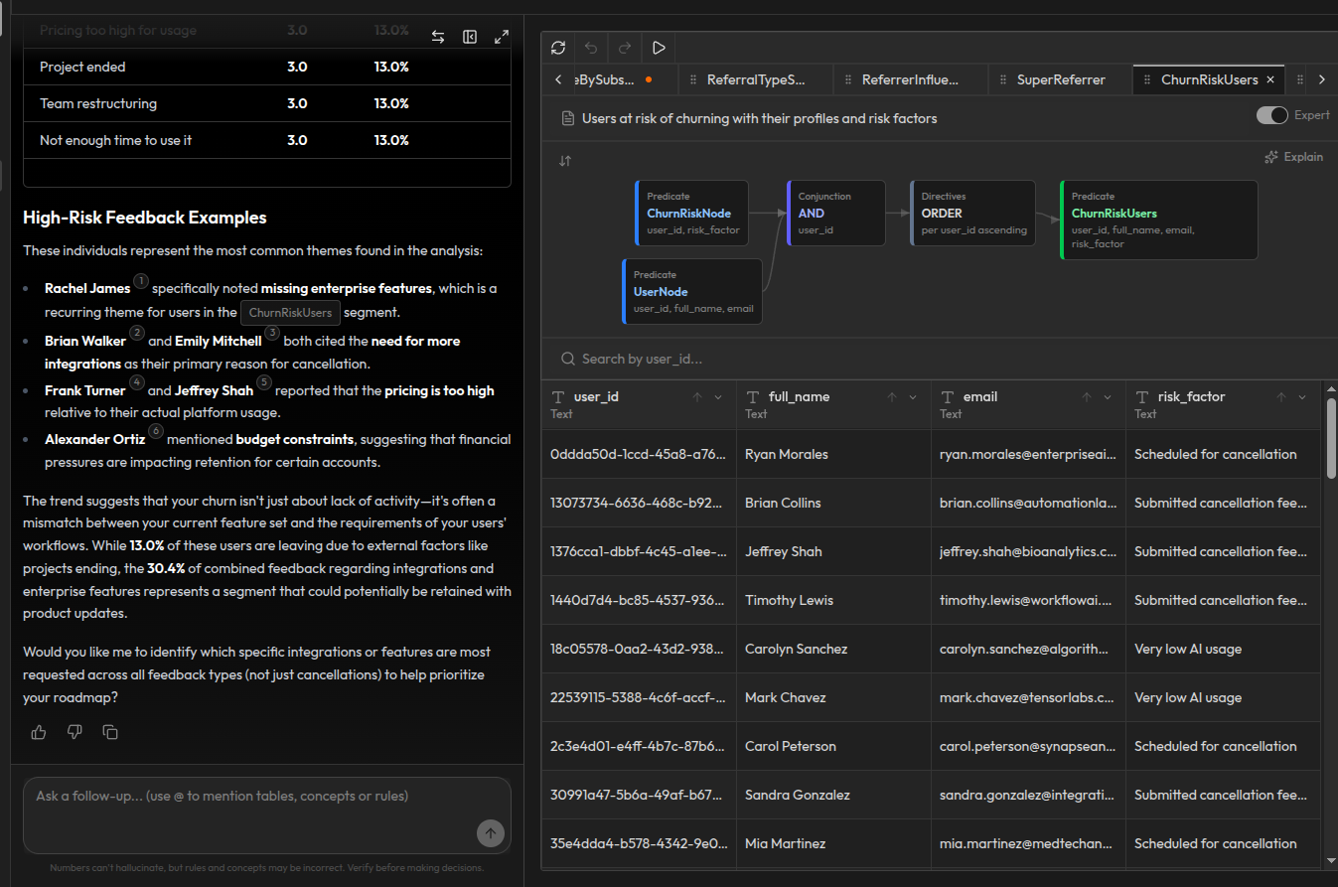Click the send arrow in the follow-up box
Viewport: 1338px width, 887px height.
(x=490, y=833)
